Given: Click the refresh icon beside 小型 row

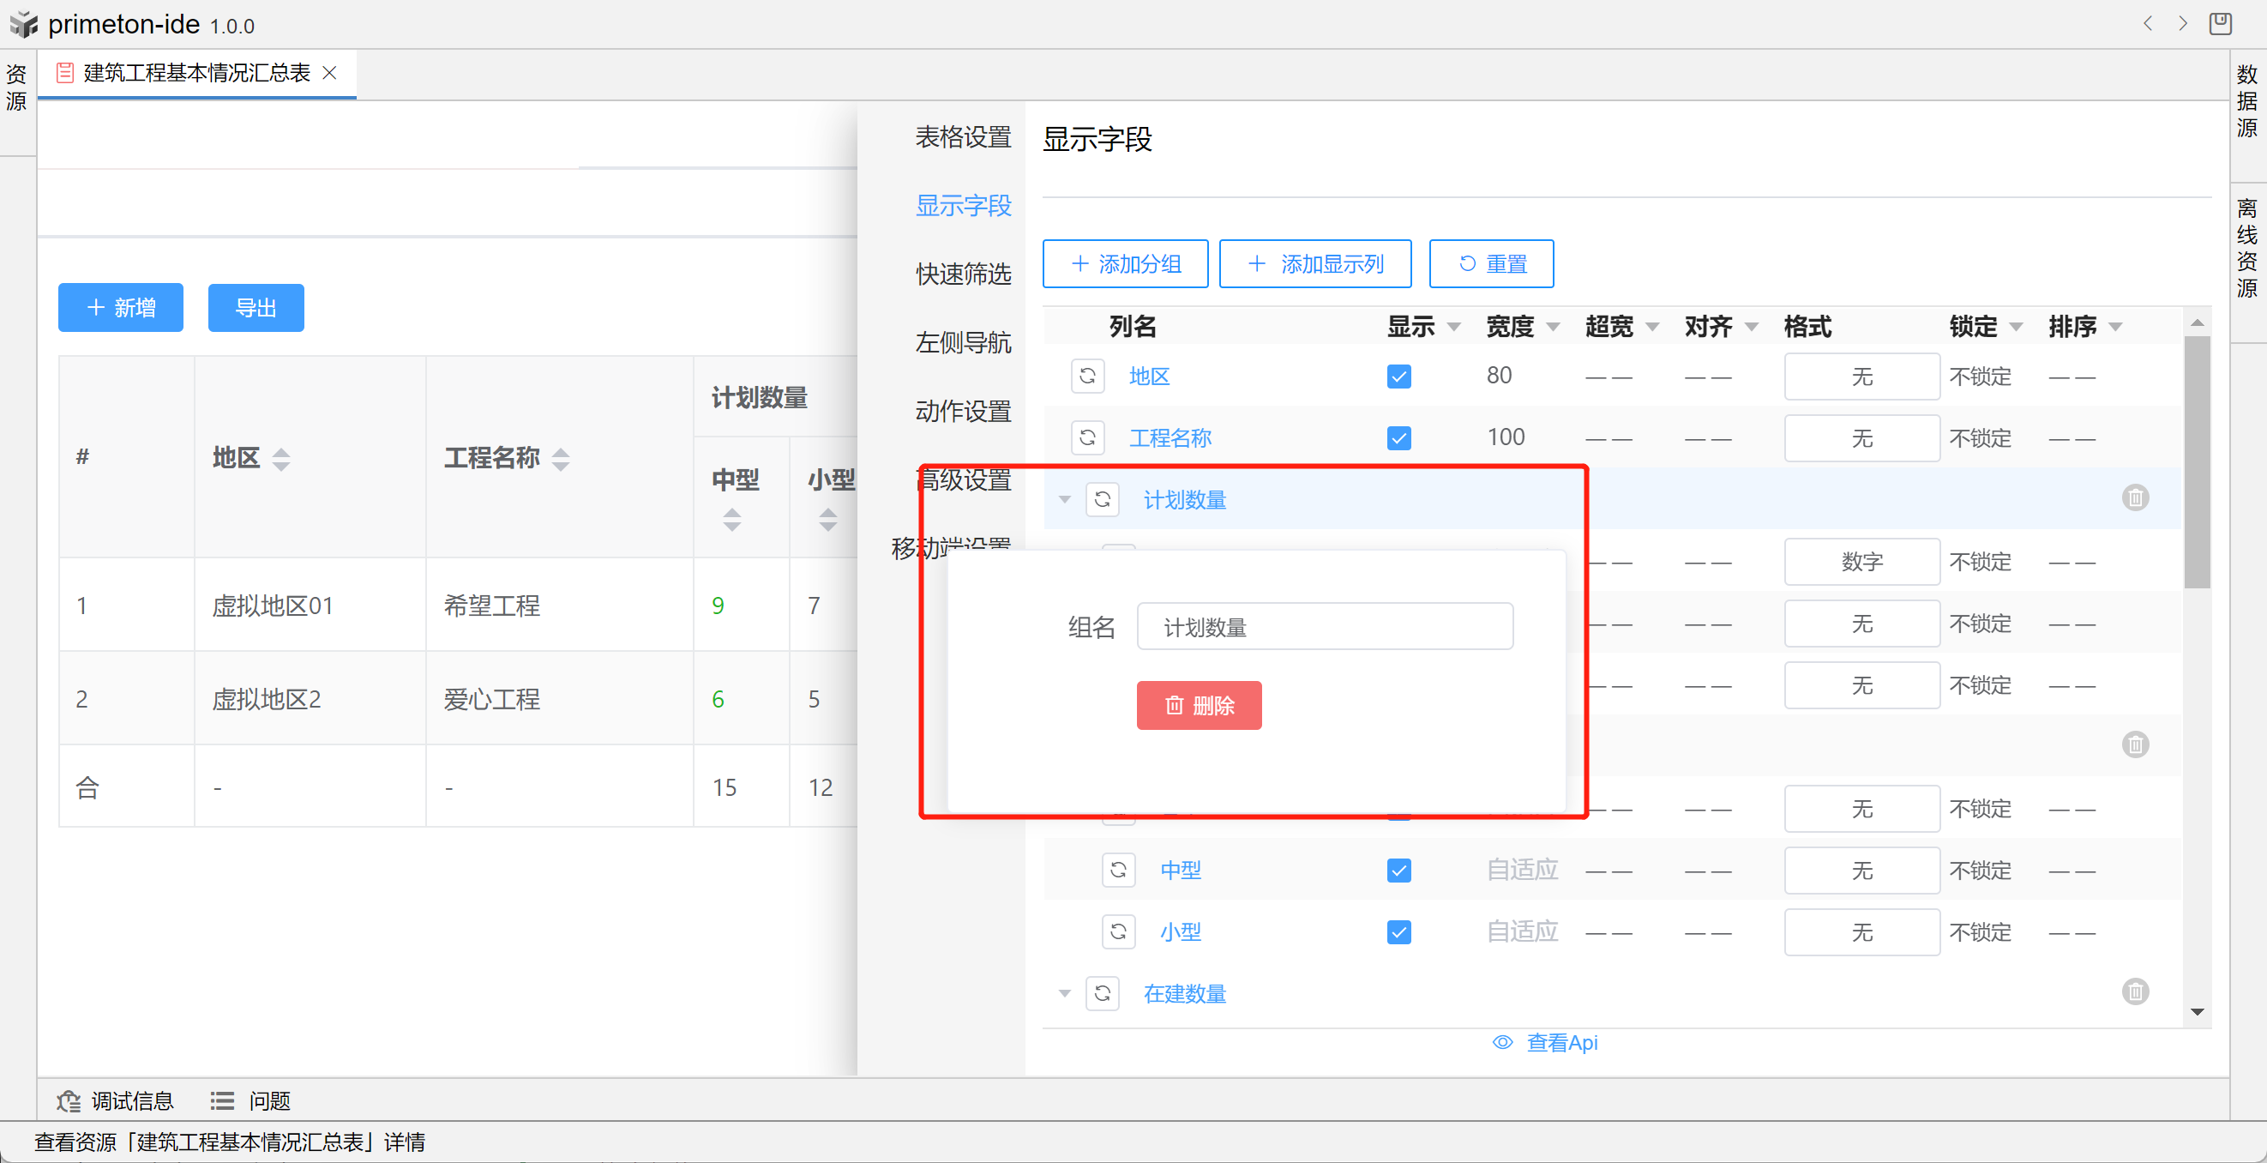Looking at the screenshot, I should [x=1118, y=931].
